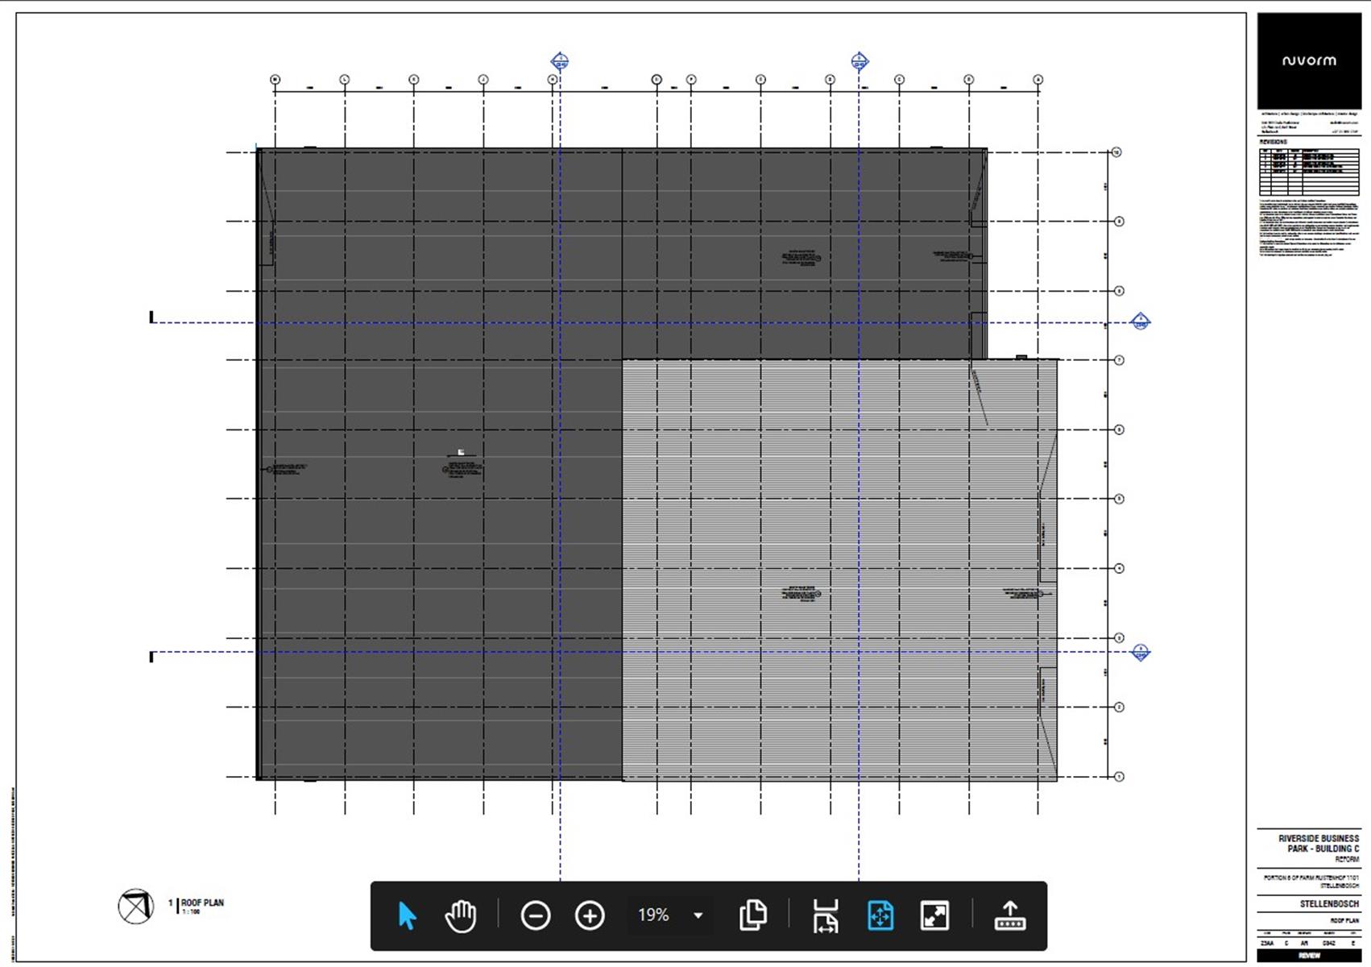Click the lower section marker on right edge
Viewport: 1371px width, 967px height.
tap(1140, 652)
